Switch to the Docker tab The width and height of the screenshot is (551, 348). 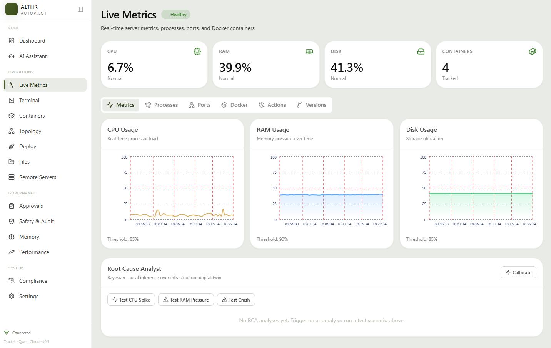coord(234,105)
